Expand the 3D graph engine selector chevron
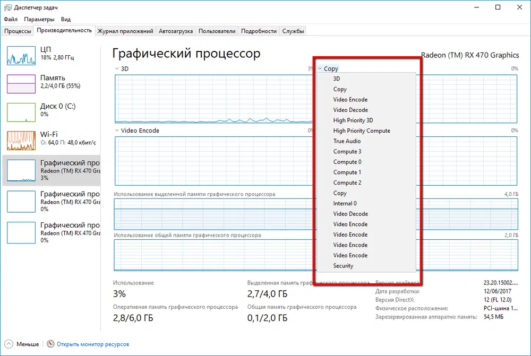Viewport: 531px width, 356px height. pos(117,68)
